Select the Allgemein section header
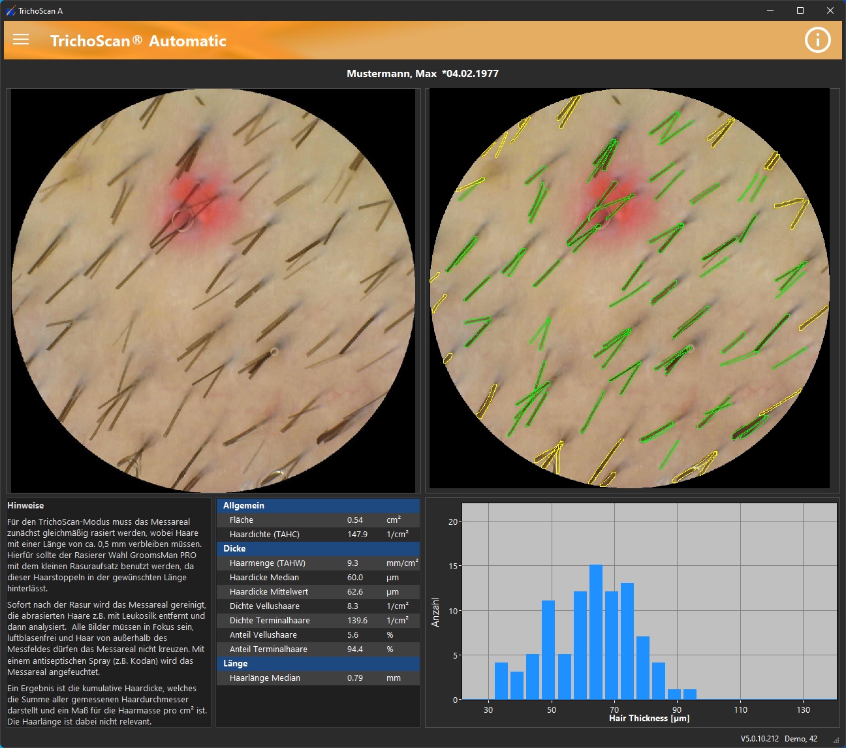Viewport: 846px width, 748px height. (318, 506)
